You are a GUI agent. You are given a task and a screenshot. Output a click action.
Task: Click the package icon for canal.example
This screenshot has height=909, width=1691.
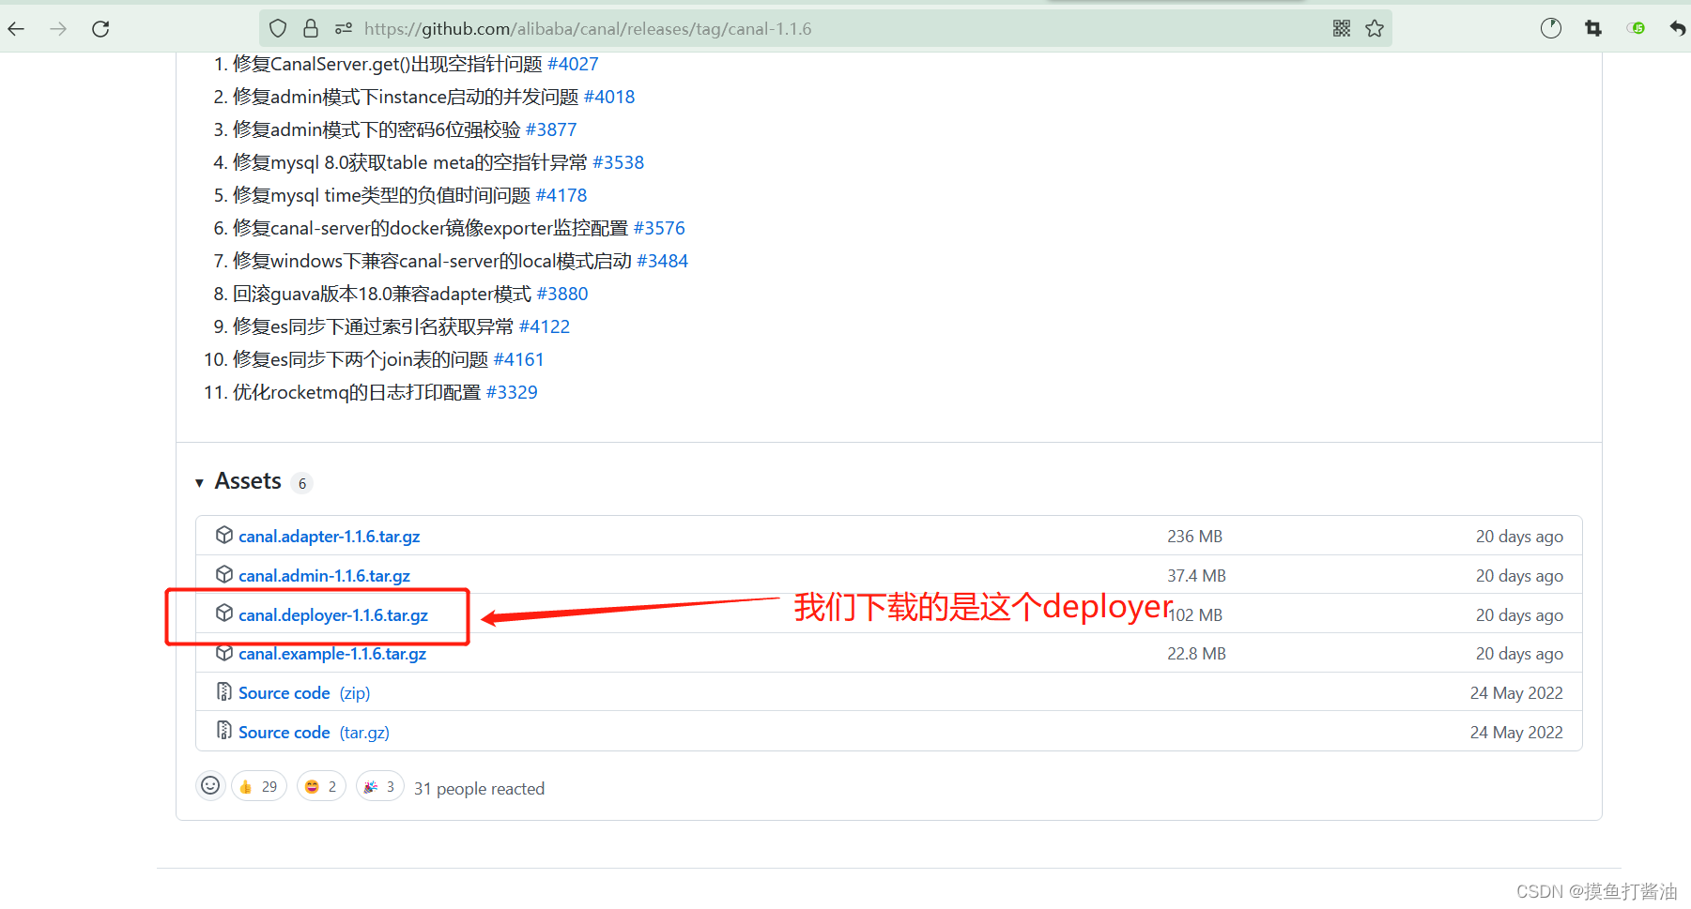[x=224, y=652]
